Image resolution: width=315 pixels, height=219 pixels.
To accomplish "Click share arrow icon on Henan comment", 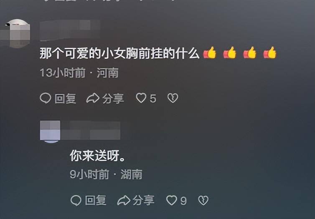I will point(93,98).
